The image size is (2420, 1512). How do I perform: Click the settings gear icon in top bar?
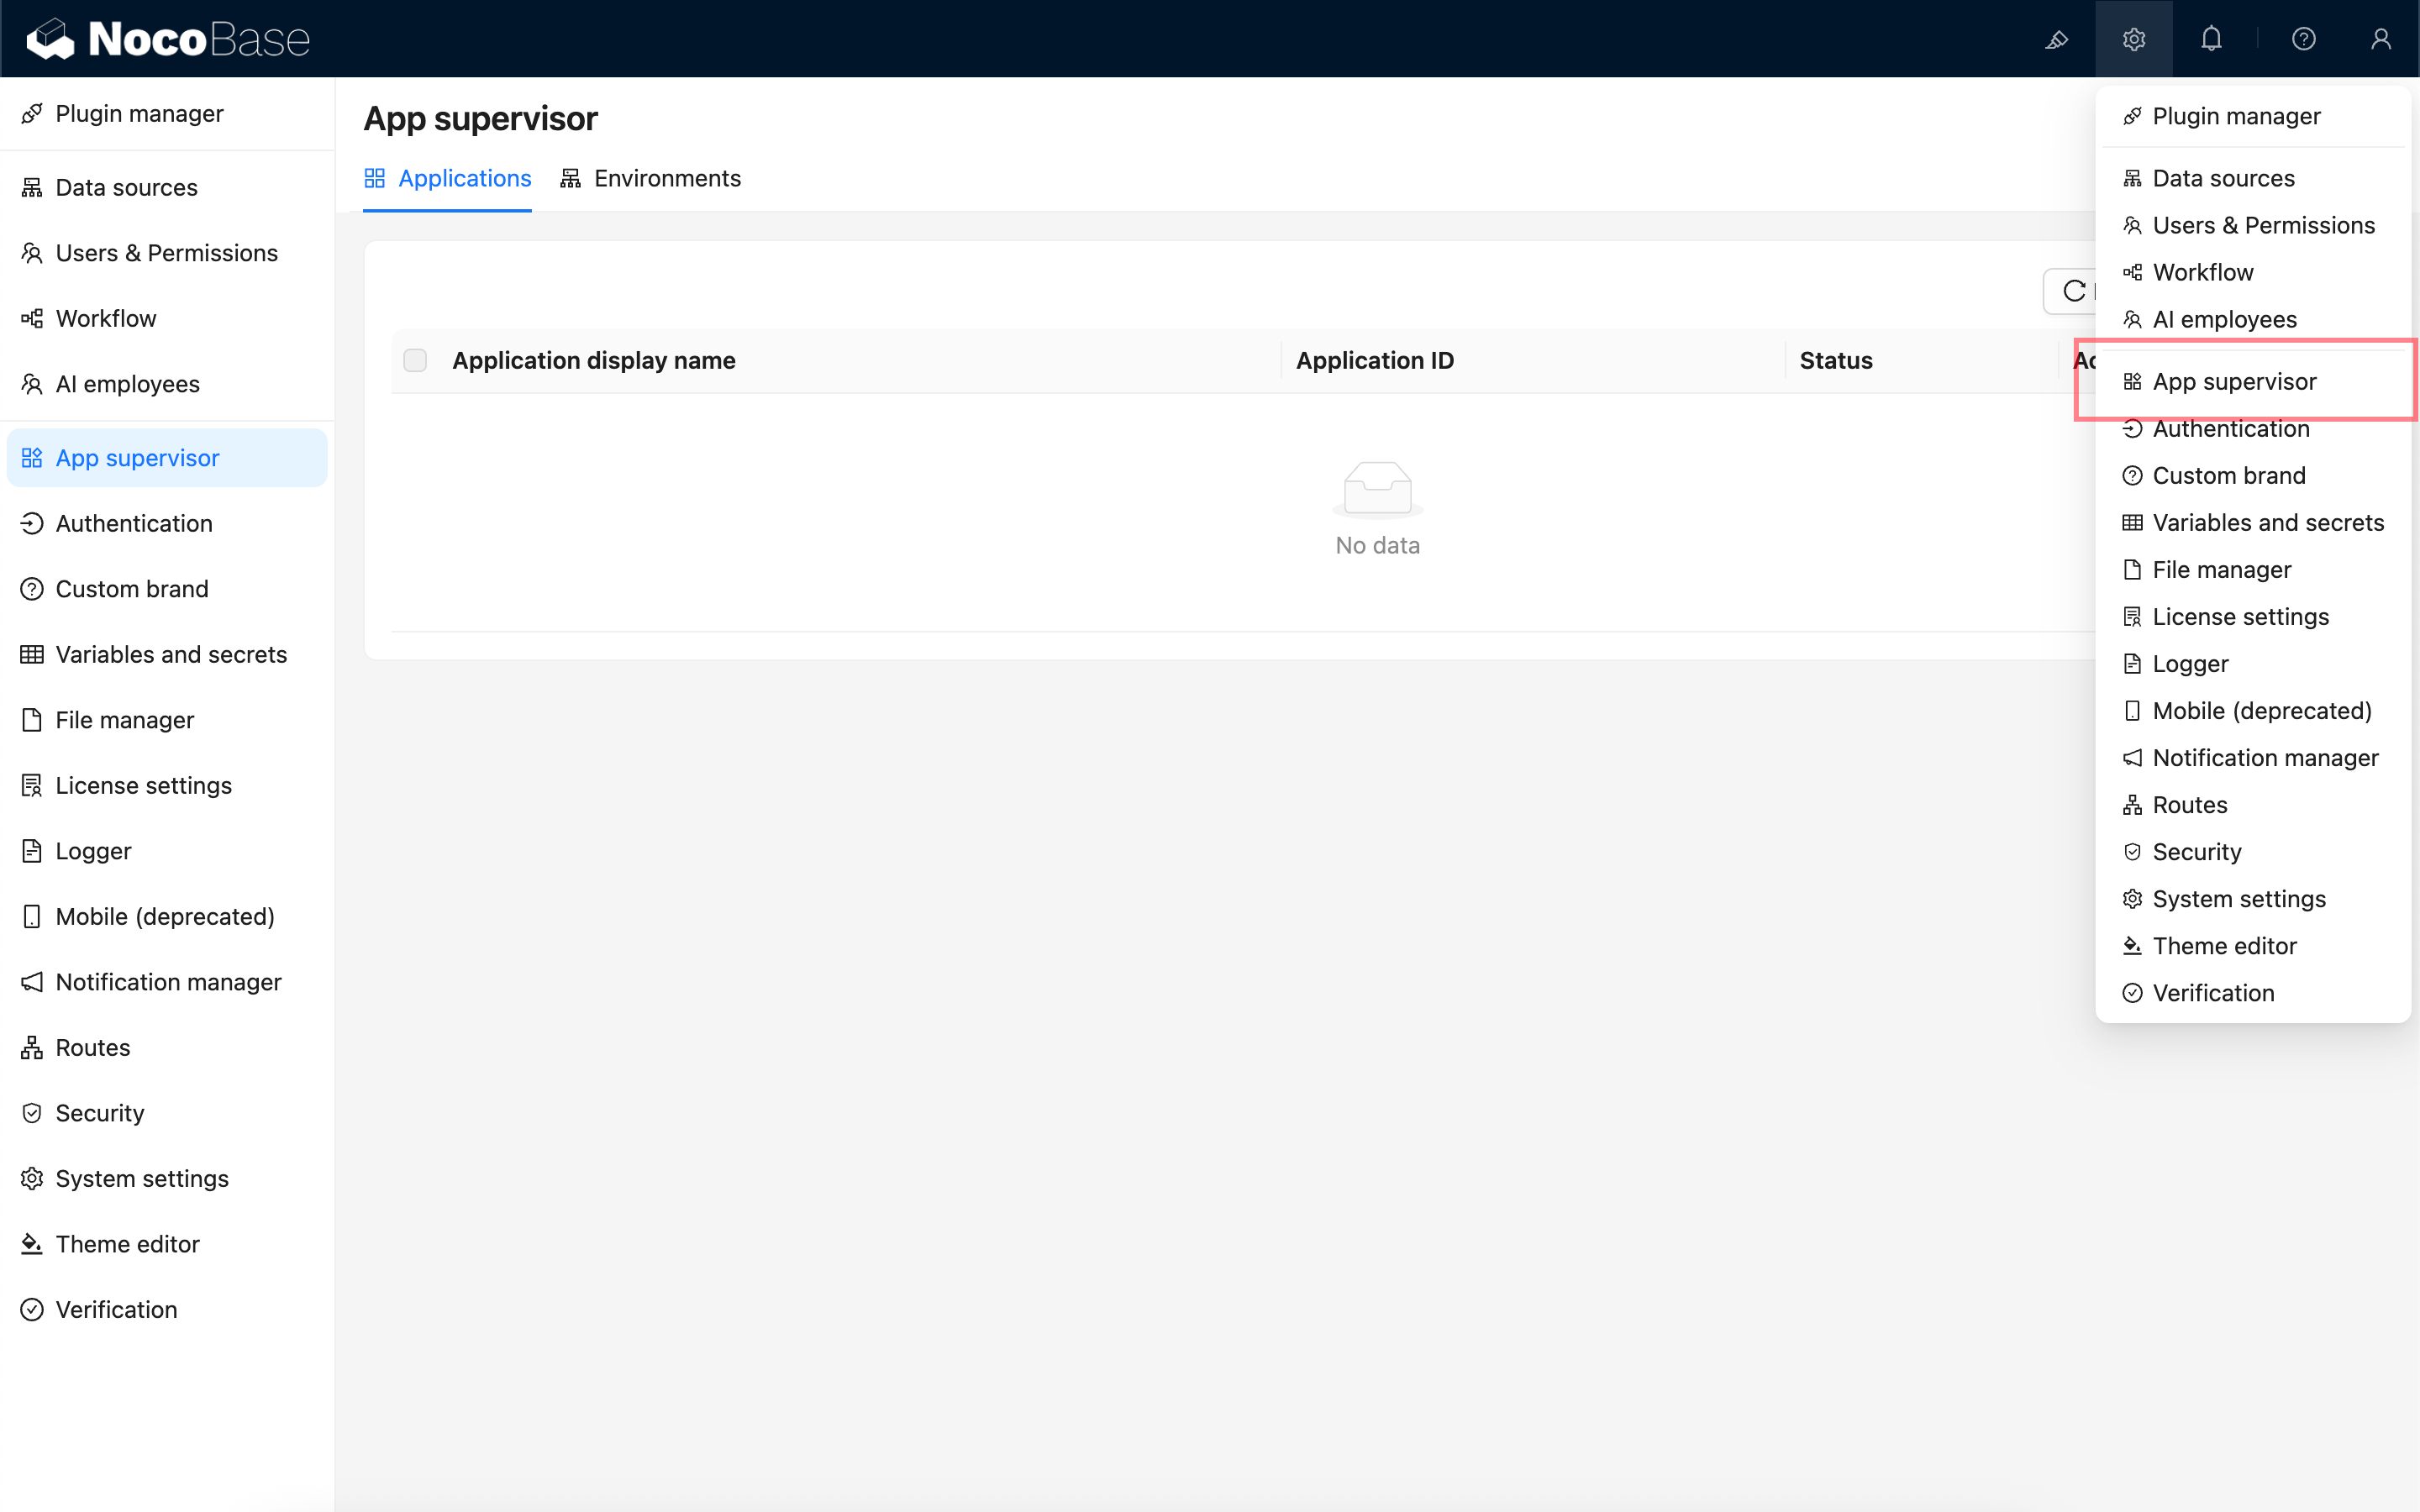(x=2133, y=39)
